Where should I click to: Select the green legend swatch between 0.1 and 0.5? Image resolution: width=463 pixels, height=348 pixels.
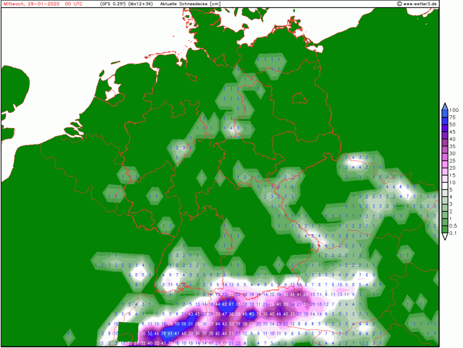click(445, 230)
